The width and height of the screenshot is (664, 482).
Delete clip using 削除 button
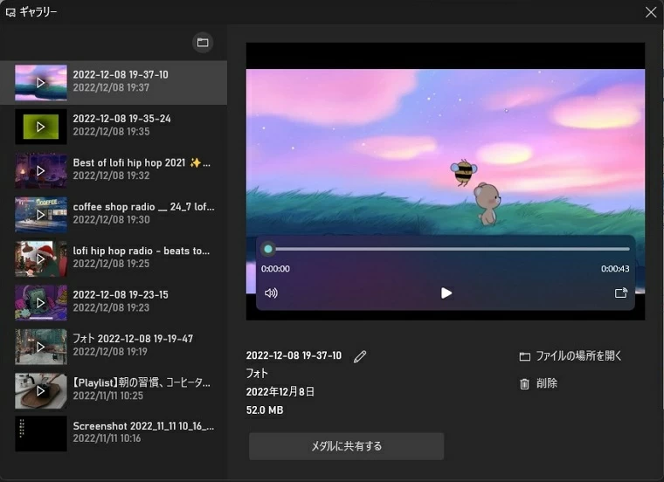538,383
